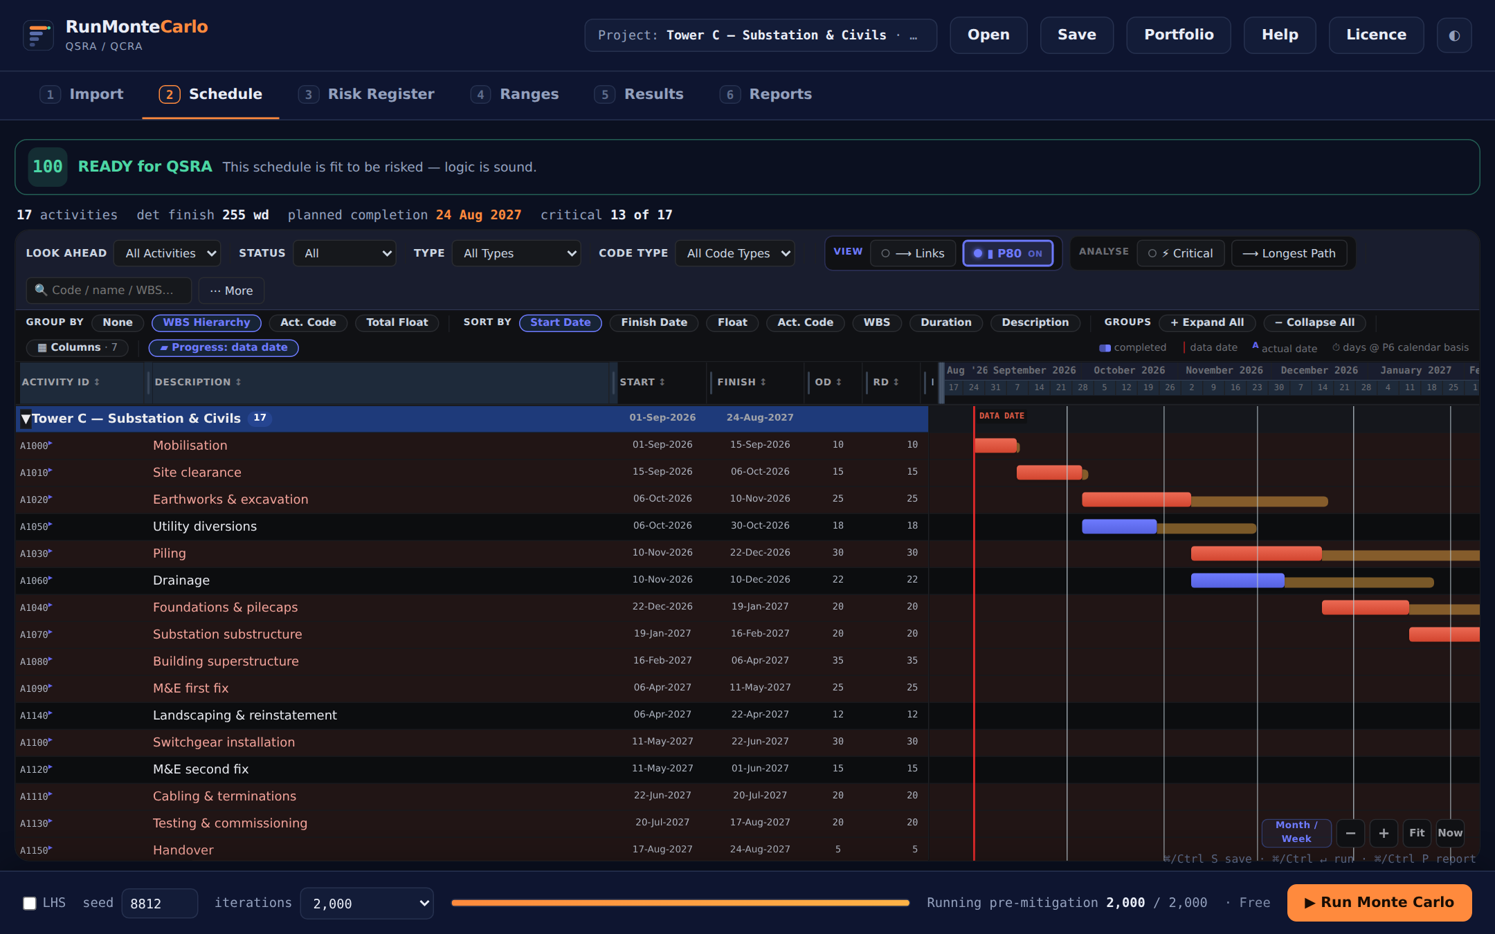This screenshot has width=1495, height=934.
Task: Open the Columns · 7 selector
Action: (x=77, y=347)
